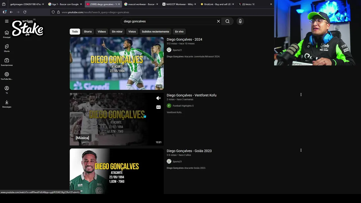The height and width of the screenshot is (203, 361).
Task: Click 'Atacante Juventude/Mirassol 2024' description text
Action: [202, 57]
